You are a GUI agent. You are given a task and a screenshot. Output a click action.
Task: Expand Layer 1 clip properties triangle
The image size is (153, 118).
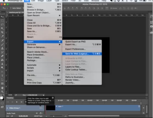click(56, 106)
